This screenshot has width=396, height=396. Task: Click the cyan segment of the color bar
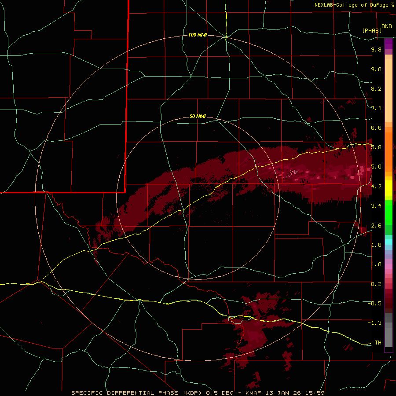coord(389,242)
